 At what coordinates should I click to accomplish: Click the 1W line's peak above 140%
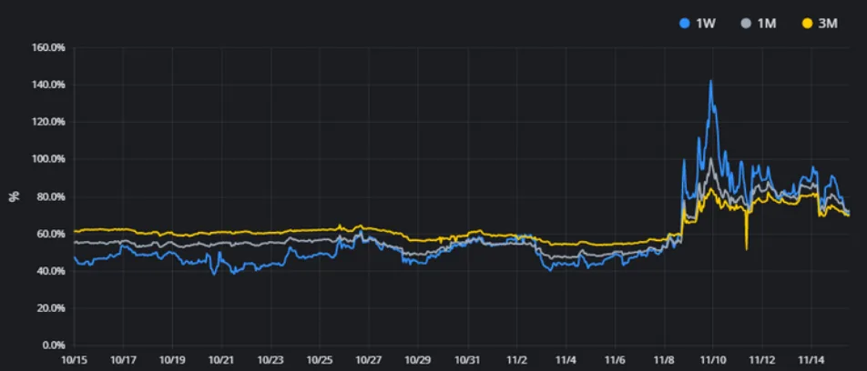click(x=710, y=82)
